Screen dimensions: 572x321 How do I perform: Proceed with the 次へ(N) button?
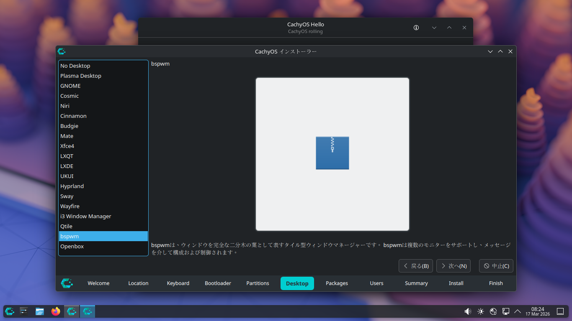click(x=453, y=266)
